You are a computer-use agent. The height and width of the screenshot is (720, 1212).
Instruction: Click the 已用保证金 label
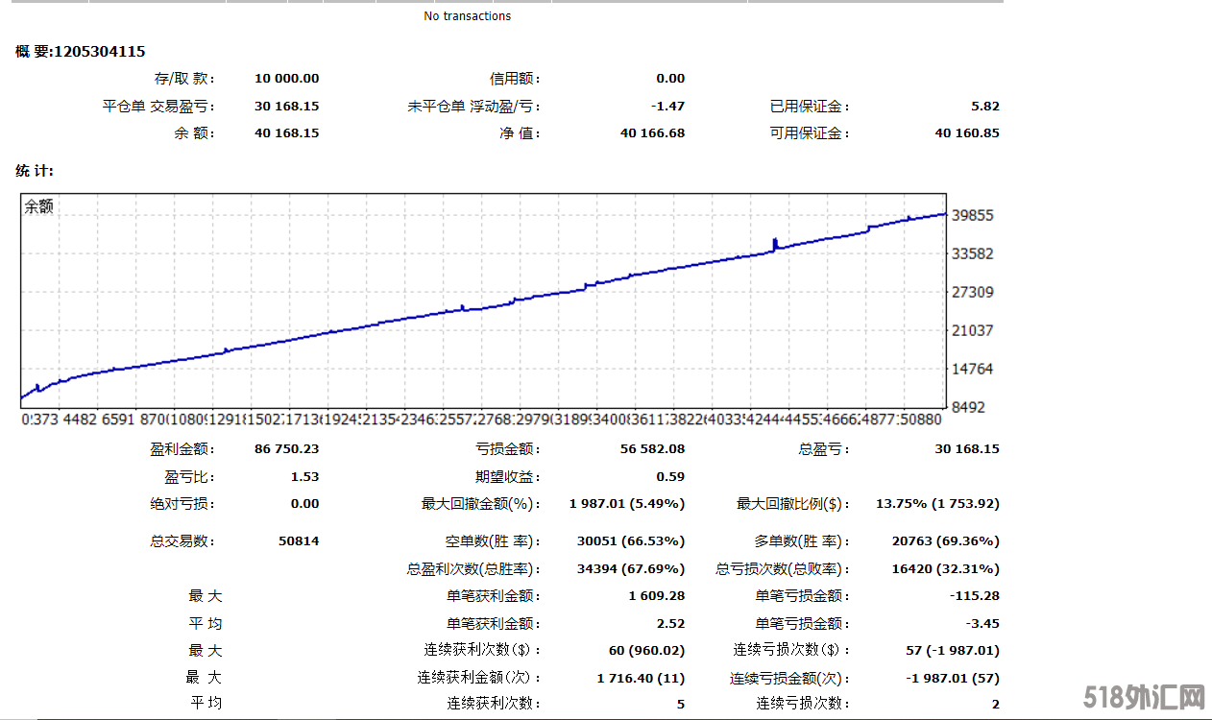pyautogui.click(x=811, y=107)
